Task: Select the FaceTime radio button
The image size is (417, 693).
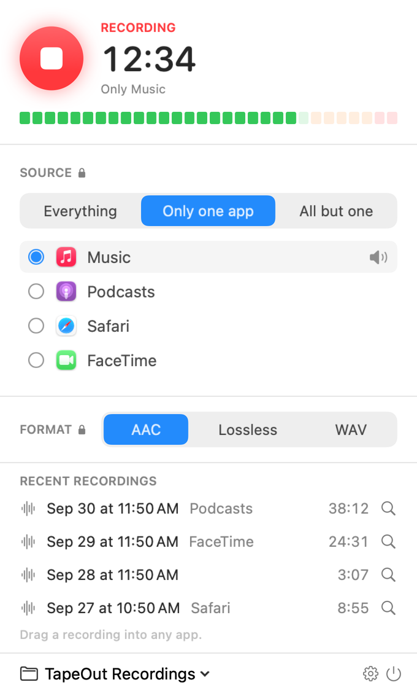Action: pyautogui.click(x=36, y=360)
